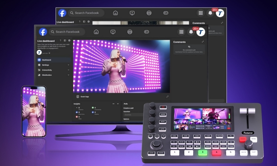277x166 pixels.
Task: Open the notifications bell in the front window
Action: (x=191, y=32)
